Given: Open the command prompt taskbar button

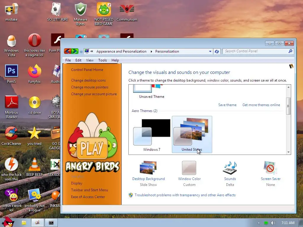Looking at the screenshot, I should 51,223.
